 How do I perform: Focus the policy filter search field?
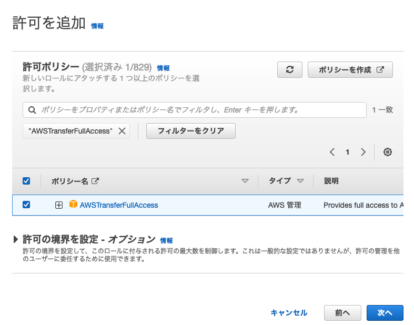(194, 110)
